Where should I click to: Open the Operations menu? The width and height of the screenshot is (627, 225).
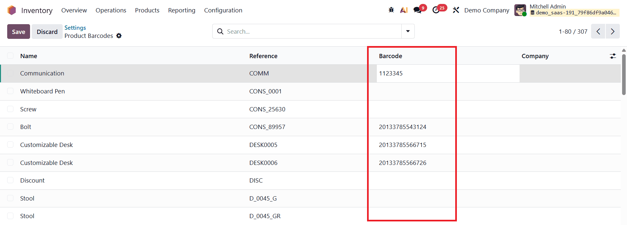(x=111, y=10)
